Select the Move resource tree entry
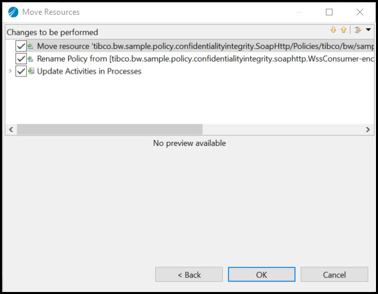The width and height of the screenshot is (378, 294). pos(205,46)
